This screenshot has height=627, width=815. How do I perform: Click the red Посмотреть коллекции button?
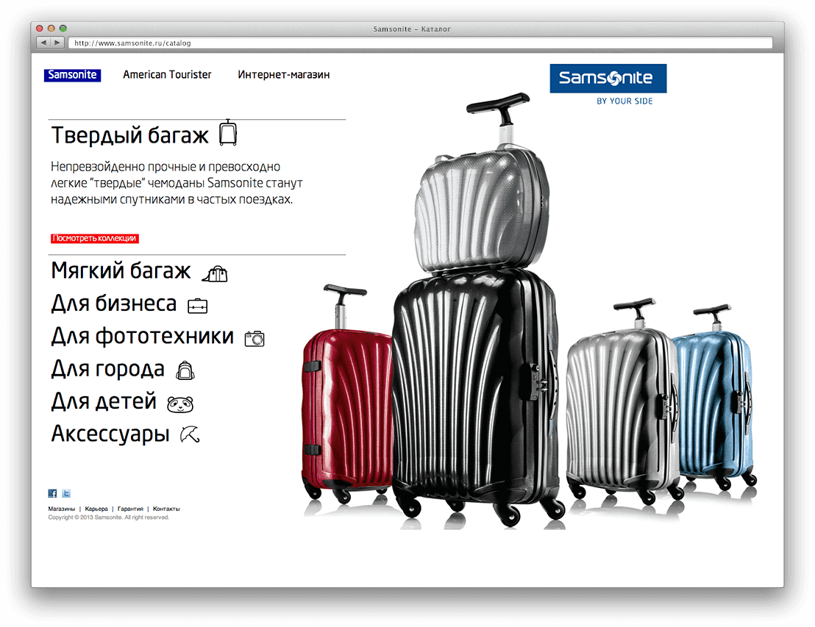coord(95,238)
